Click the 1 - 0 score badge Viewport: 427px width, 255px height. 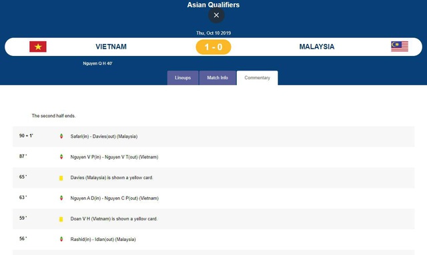[213, 47]
